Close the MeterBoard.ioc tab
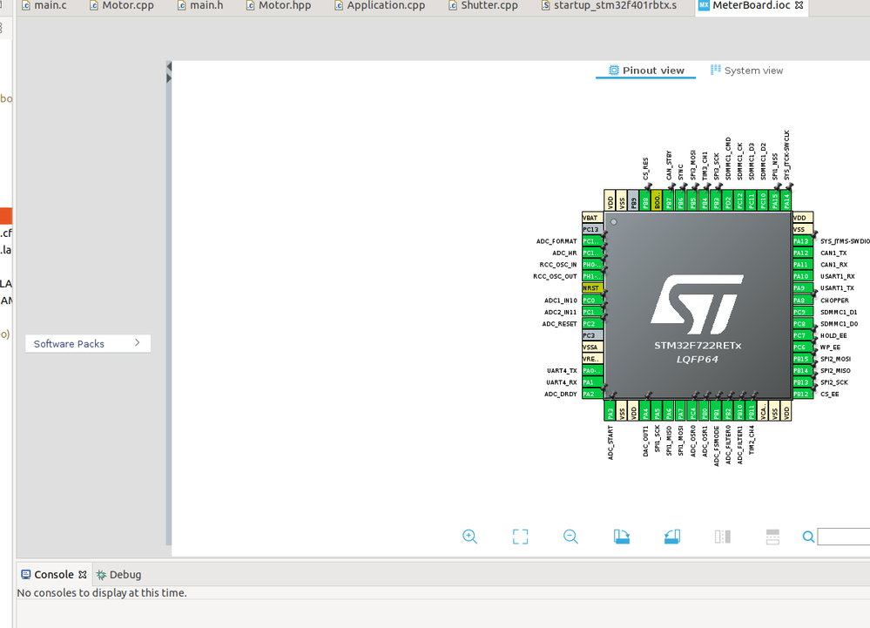Image resolution: width=870 pixels, height=628 pixels. pos(799,5)
